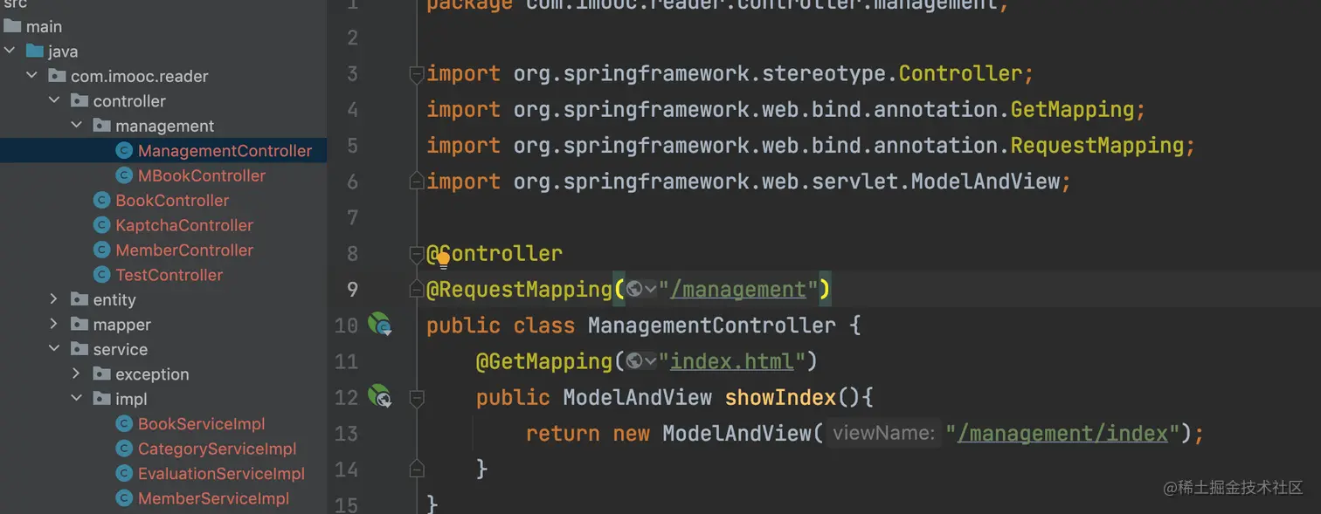This screenshot has height=514, width=1321.
Task: Click ManagementController class name on line 10
Action: pyautogui.click(x=712, y=326)
